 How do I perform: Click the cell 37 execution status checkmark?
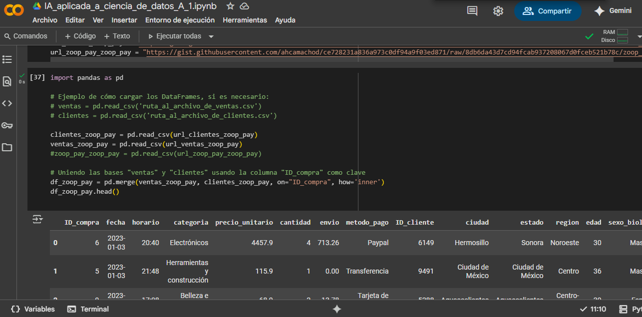pos(21,75)
